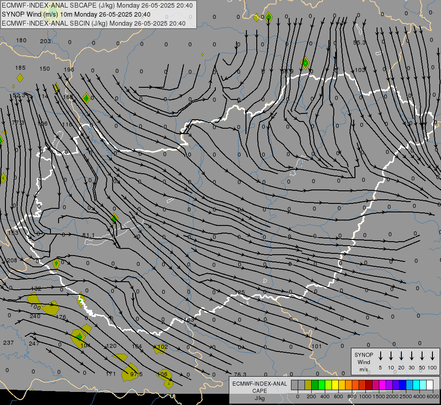Click the 171 value on the map

point(110,374)
